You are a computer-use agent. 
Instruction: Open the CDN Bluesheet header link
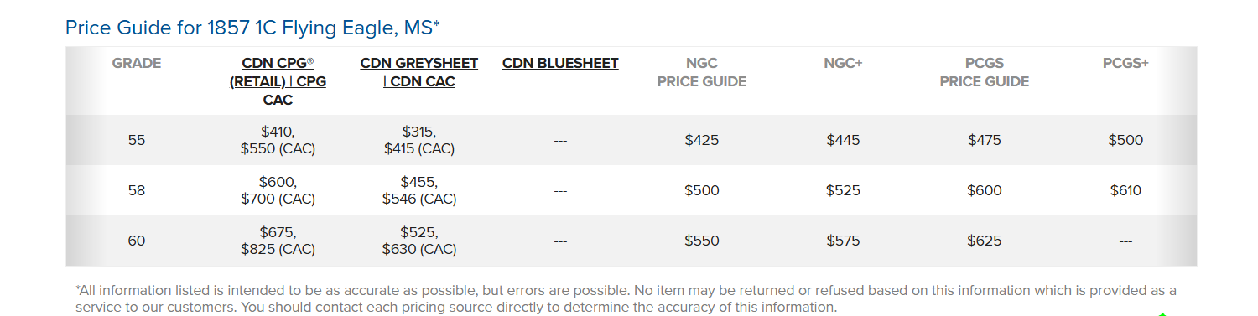[560, 63]
